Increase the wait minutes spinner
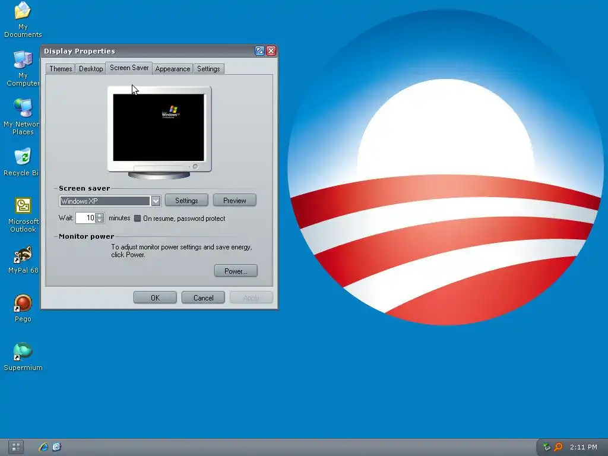 click(100, 215)
